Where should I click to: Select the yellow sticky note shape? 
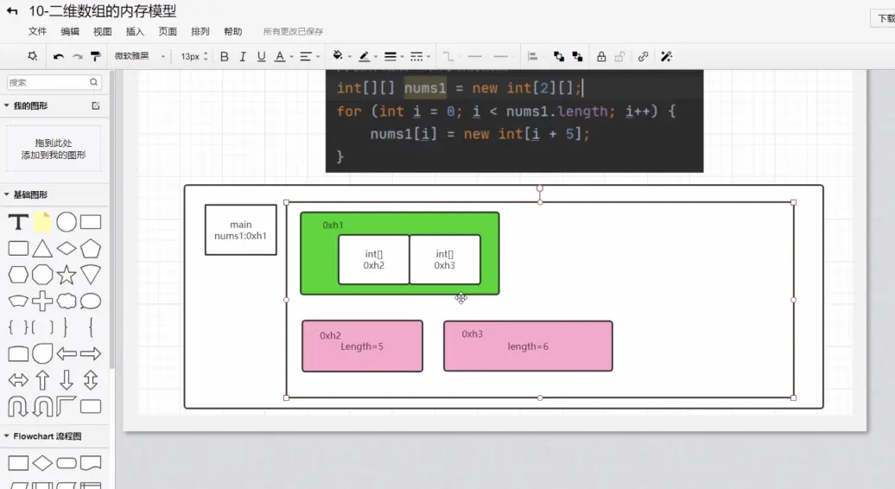pyautogui.click(x=42, y=222)
